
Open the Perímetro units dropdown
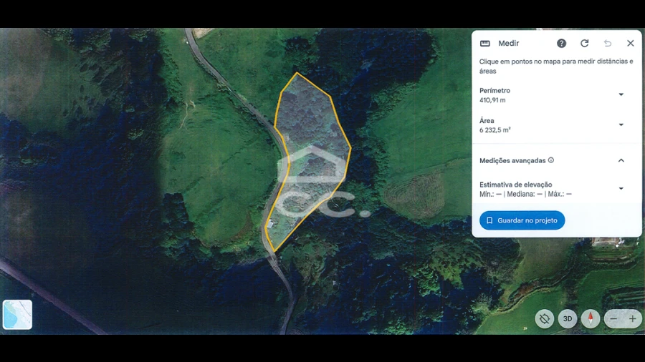(x=621, y=94)
